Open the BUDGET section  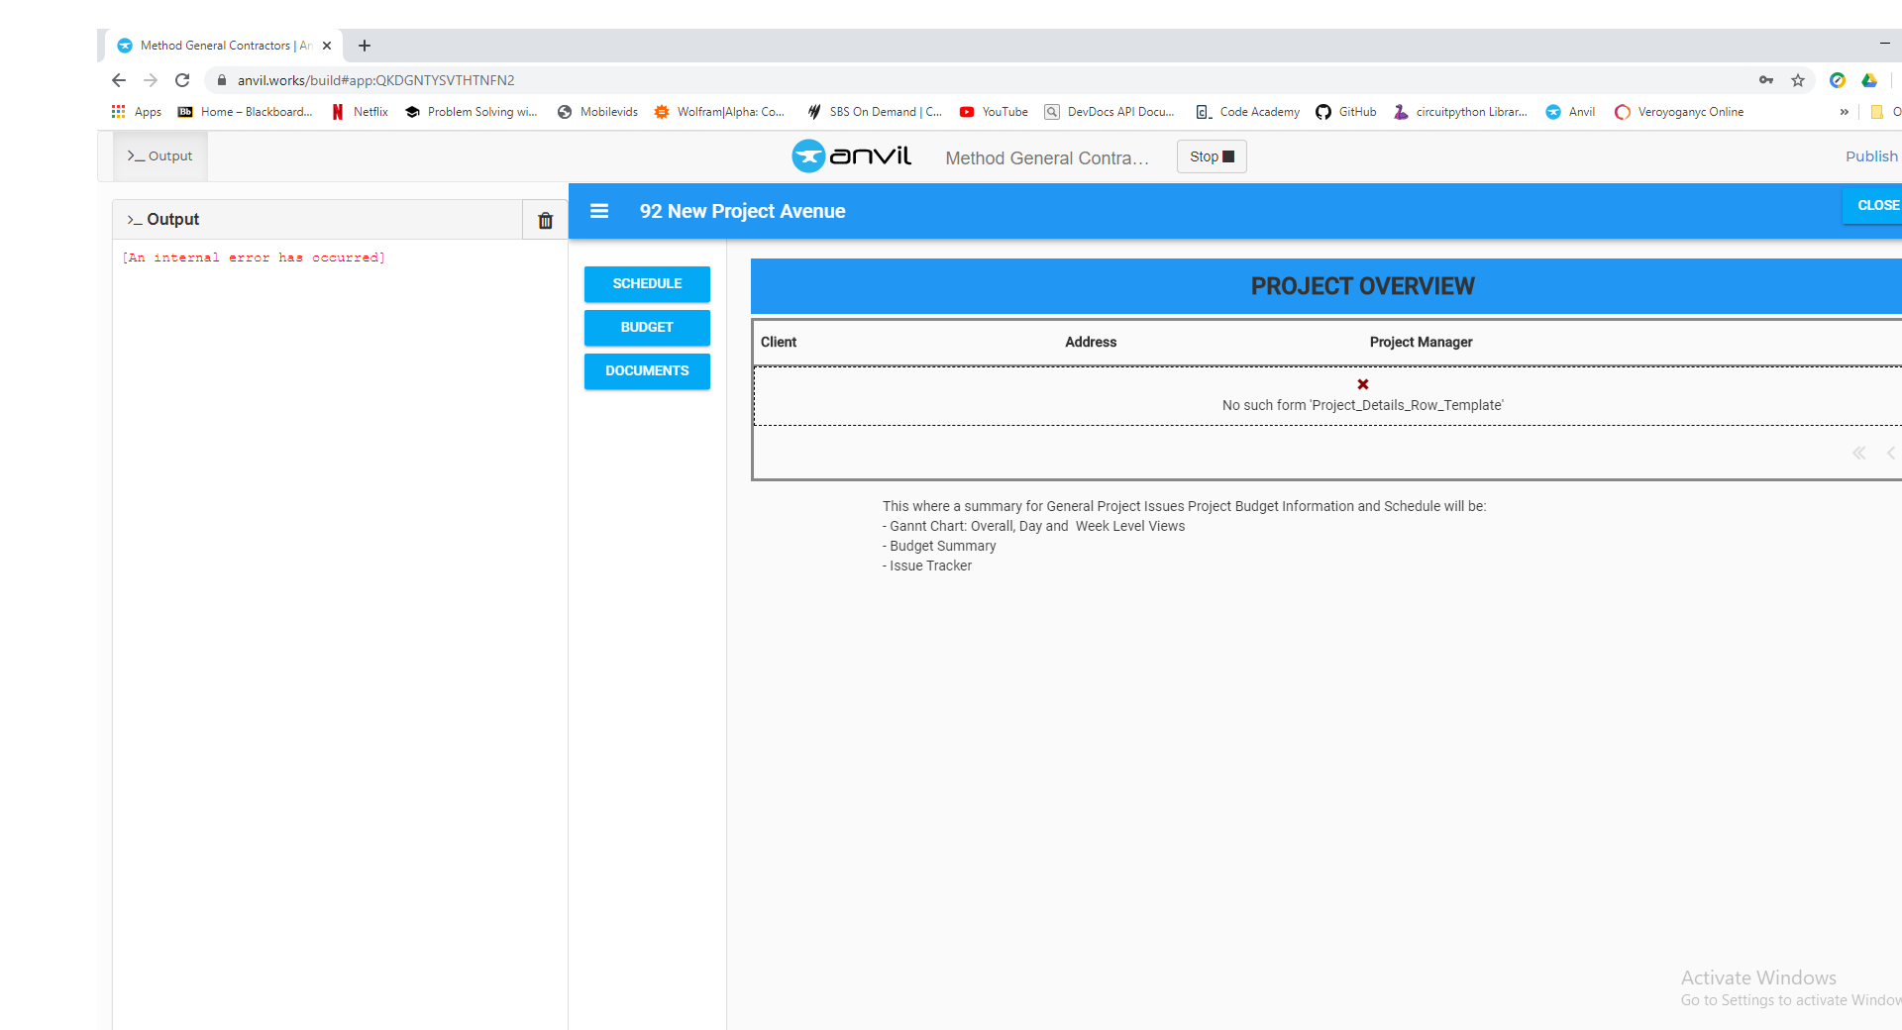[x=647, y=328]
